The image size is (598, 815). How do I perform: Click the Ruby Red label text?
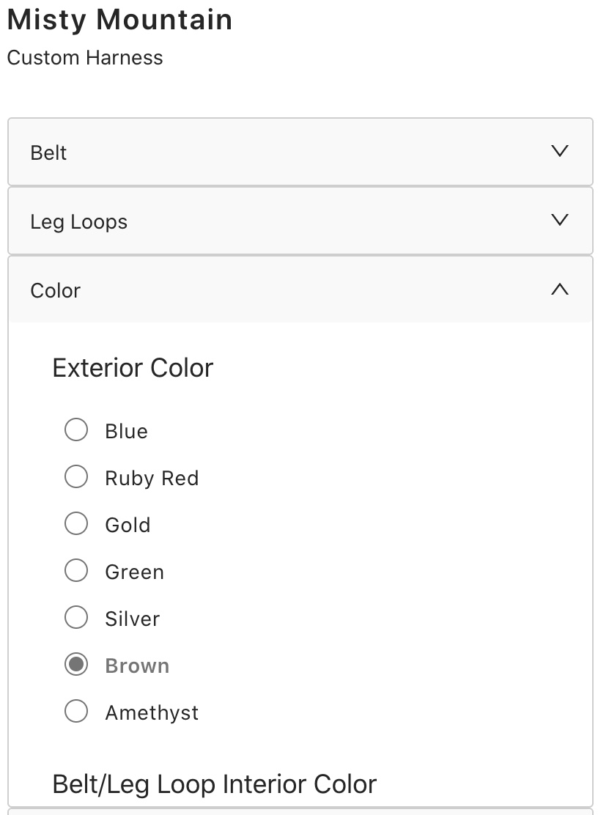tap(152, 478)
